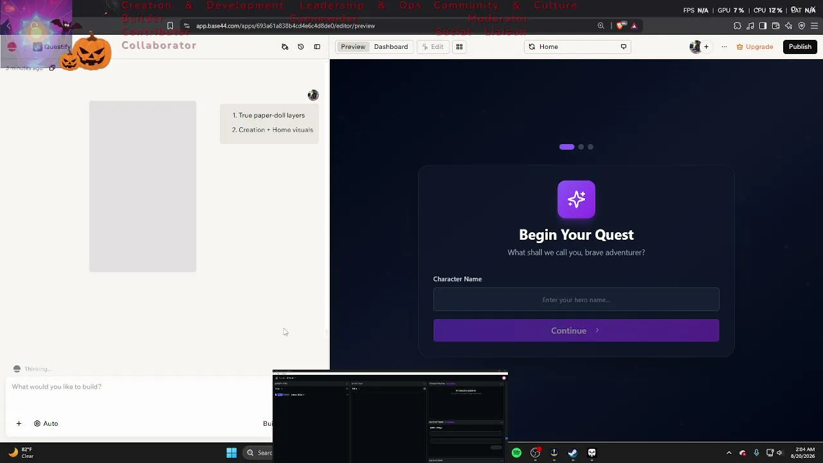Click the comment icon in the page selector

pyautogui.click(x=624, y=47)
